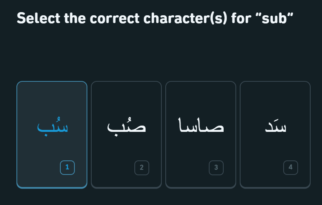Tap the number 3 shortcut badge
322x205 pixels.
[x=216, y=167]
